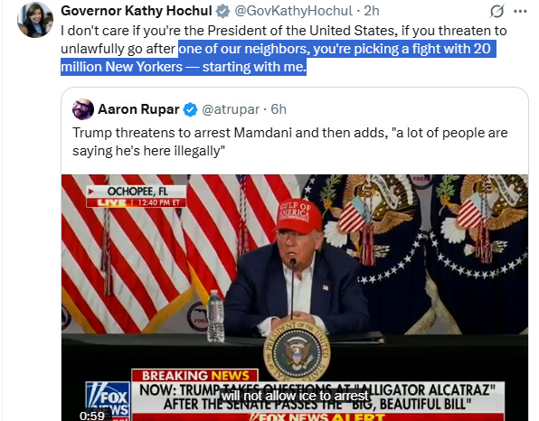Click the 0:59 video duration label
The width and height of the screenshot is (539, 421).
(91, 416)
